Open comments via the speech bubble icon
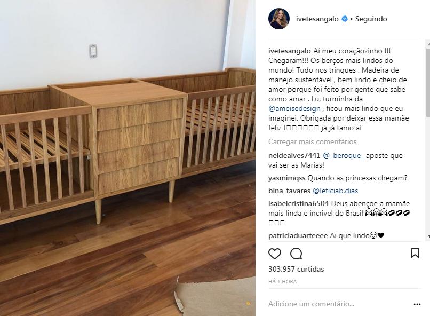 click(296, 254)
